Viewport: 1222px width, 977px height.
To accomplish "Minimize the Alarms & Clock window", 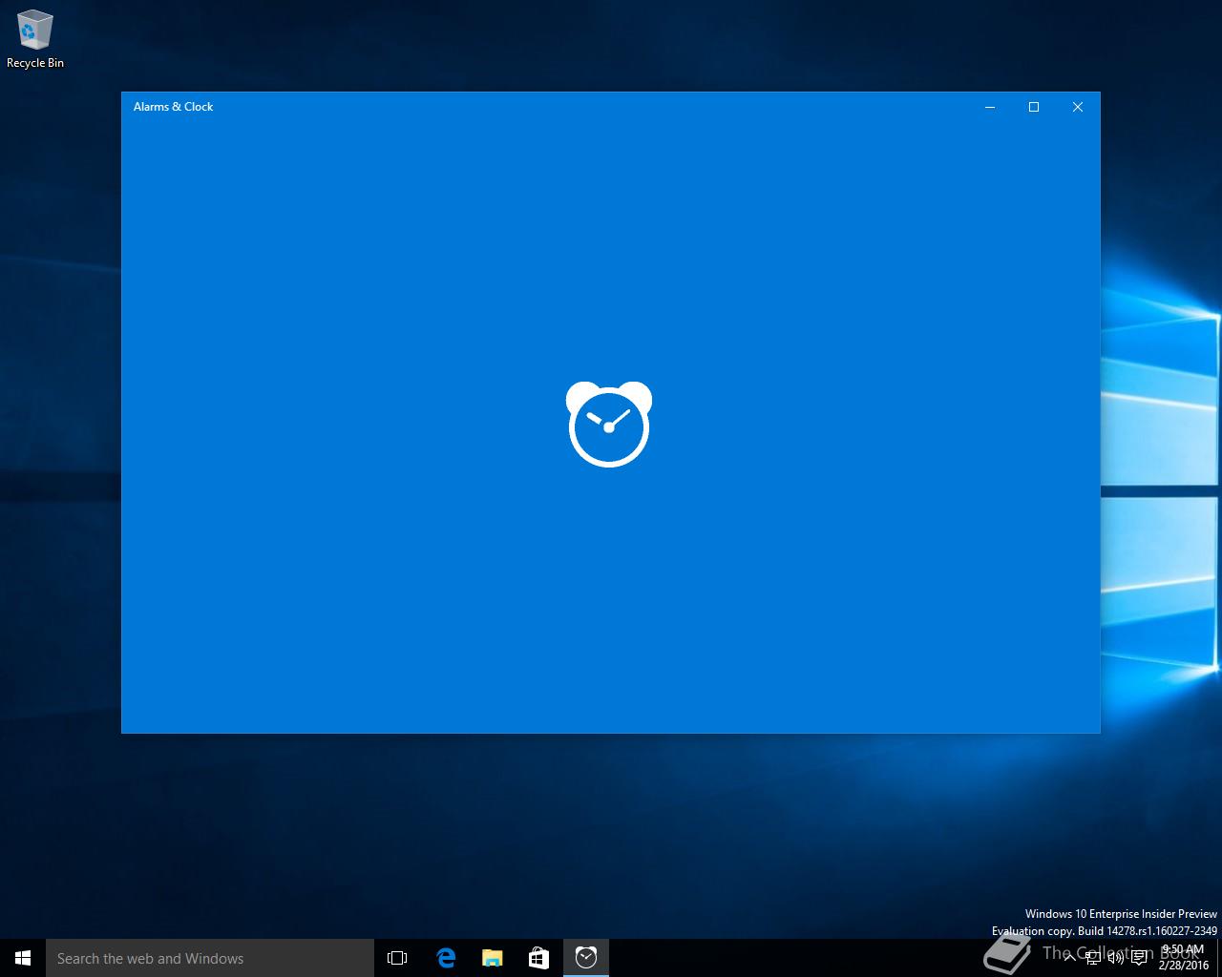I will (990, 107).
